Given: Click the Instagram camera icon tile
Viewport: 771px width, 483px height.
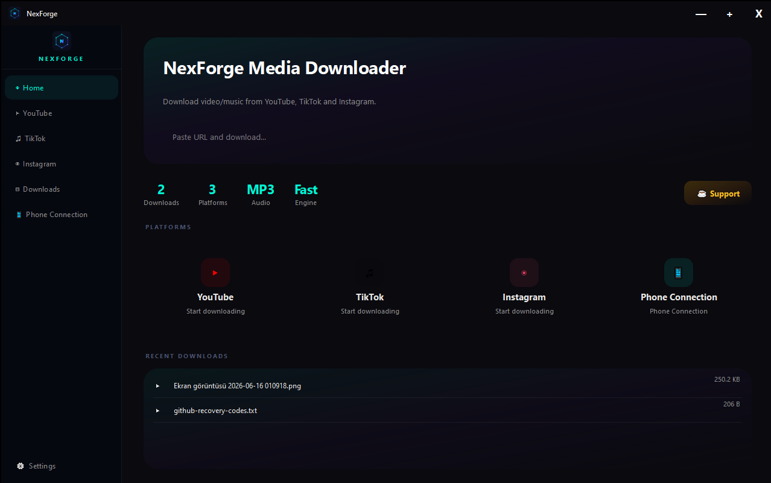Looking at the screenshot, I should pyautogui.click(x=524, y=273).
